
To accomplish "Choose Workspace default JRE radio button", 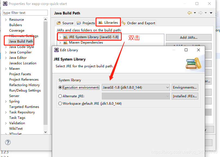I will tap(60, 104).
